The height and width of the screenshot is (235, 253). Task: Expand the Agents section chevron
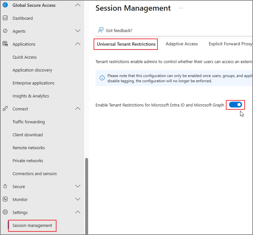78,31
